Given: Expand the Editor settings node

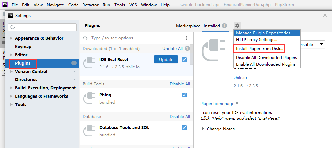Looking at the screenshot, I should pos(11,55).
